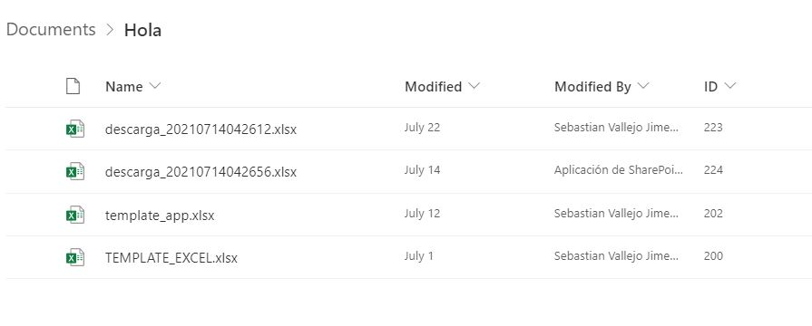Screen dimensions: 812x326
Task: Select the row with ID 223
Action: tap(406, 129)
